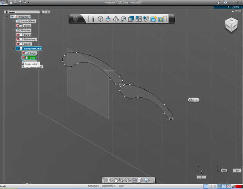Select the Primitives cube tool
Screen dimensions: 243x189
pos(100,19)
